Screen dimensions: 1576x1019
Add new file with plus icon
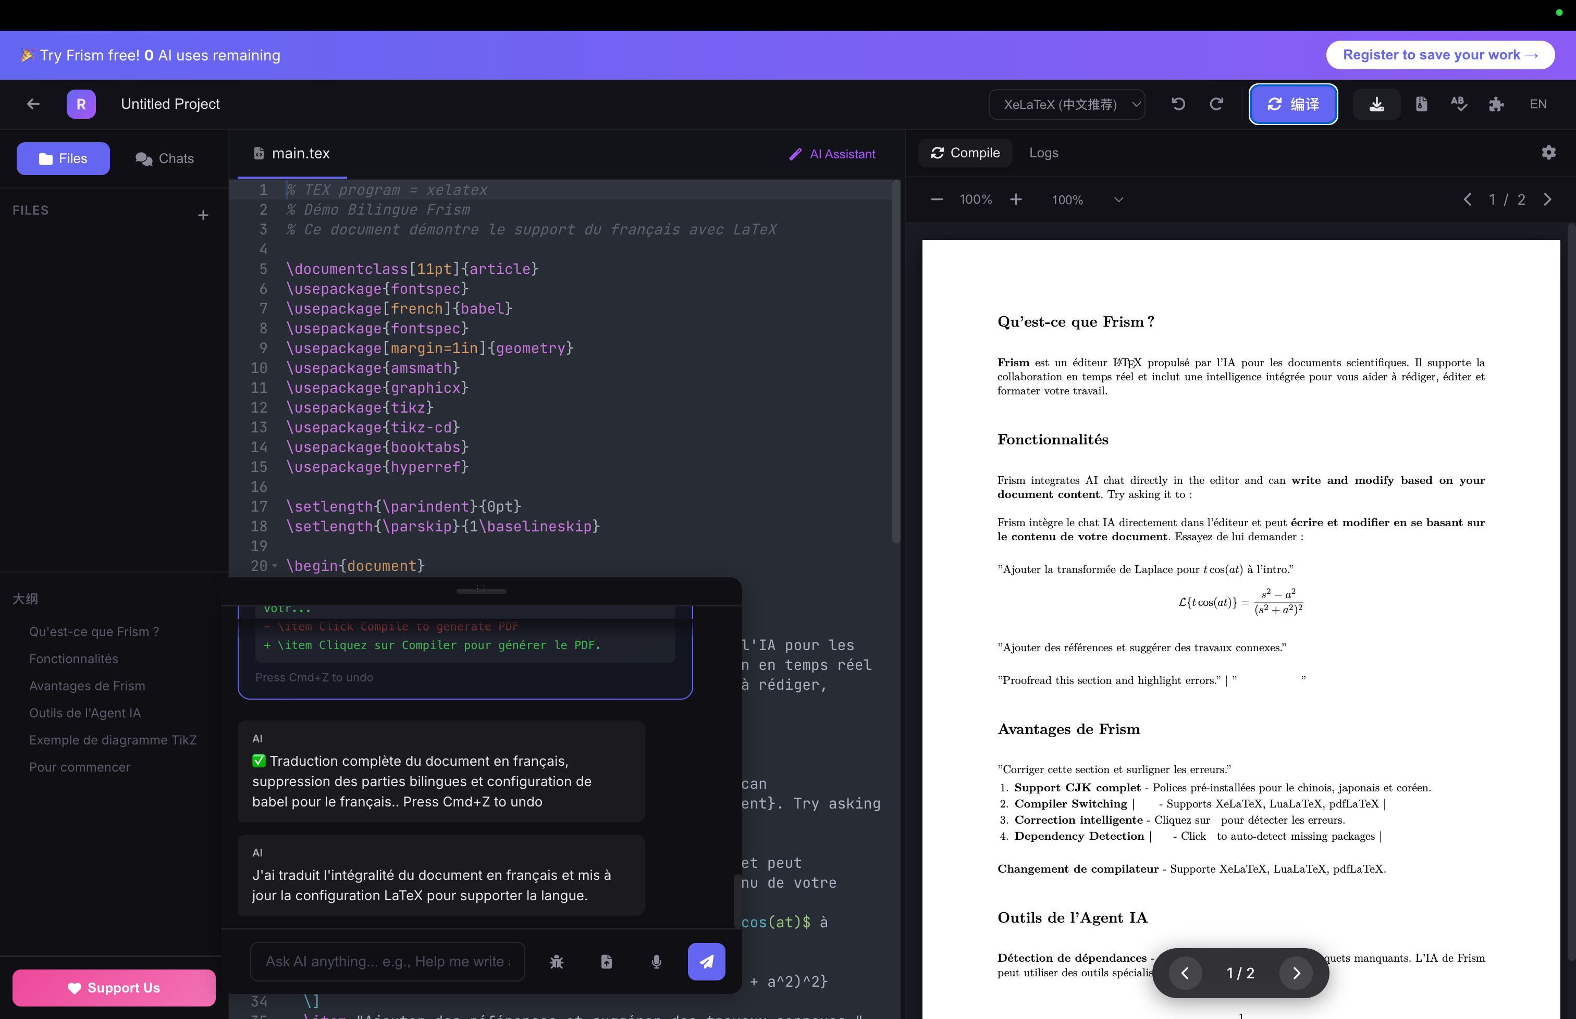click(203, 215)
